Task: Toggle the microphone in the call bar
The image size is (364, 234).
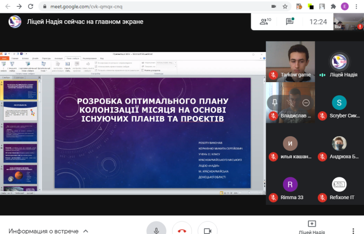Action: pos(156,230)
